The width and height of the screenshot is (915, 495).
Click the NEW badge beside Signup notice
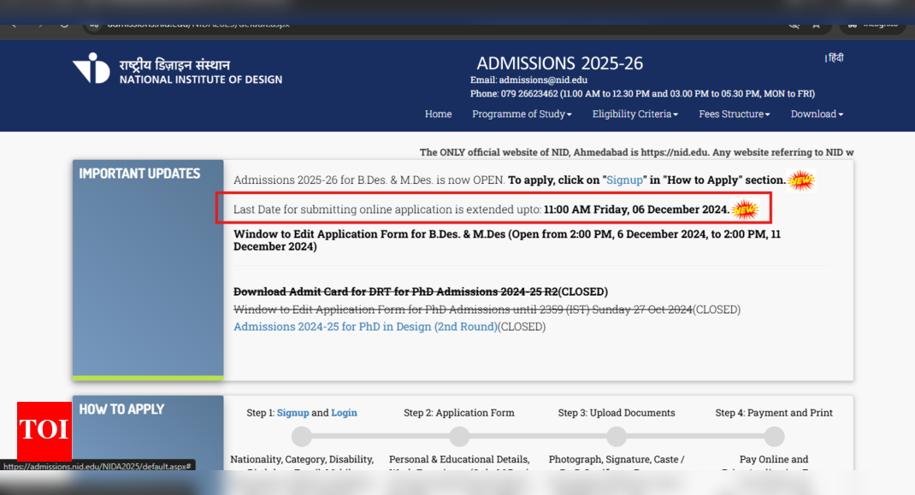pos(801,180)
